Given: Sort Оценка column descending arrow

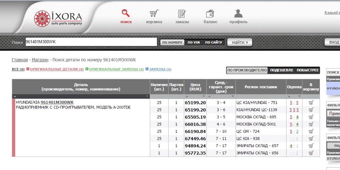Looking at the screenshot, I should tap(299, 96).
